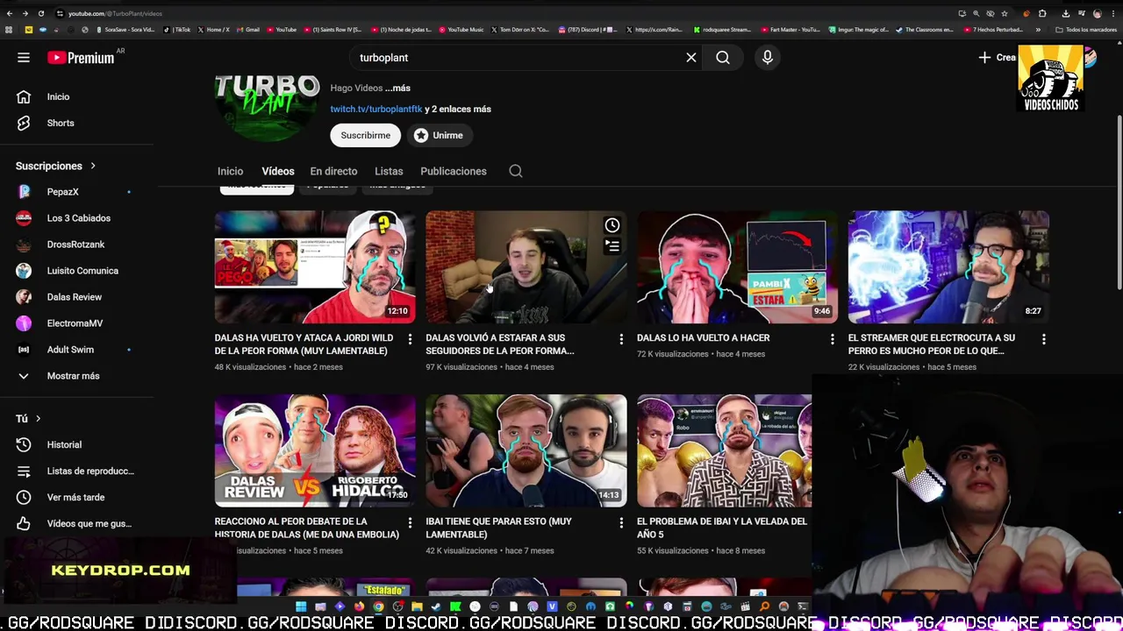
Task: Click the Firefox icon in the taskbar
Action: click(x=359, y=606)
